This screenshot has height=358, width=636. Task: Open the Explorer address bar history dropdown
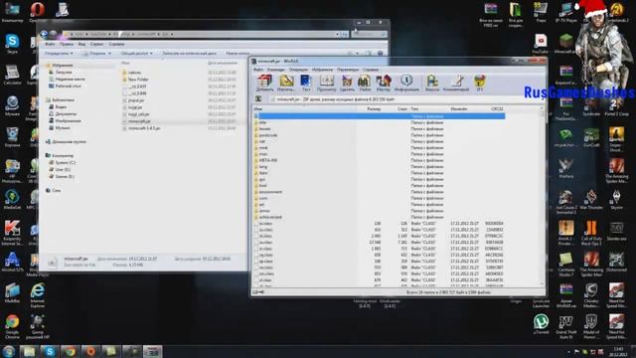(x=337, y=34)
